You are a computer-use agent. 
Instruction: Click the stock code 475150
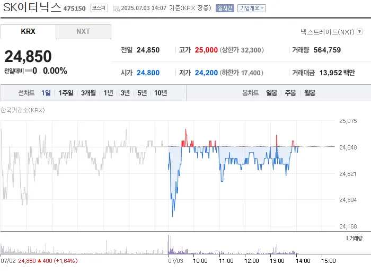74,8
